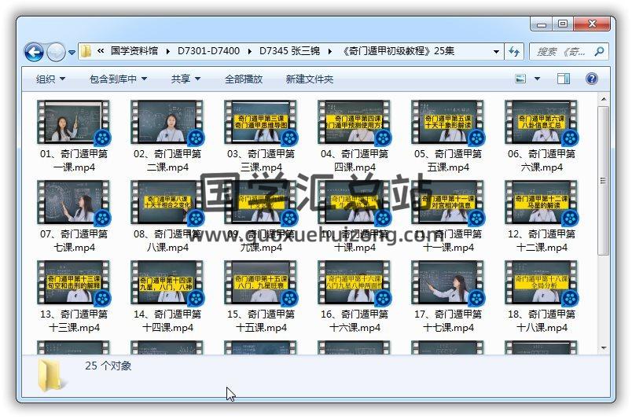This screenshot has width=632, height=419.
Task: Click the 新建文件夹 button
Action: point(309,79)
